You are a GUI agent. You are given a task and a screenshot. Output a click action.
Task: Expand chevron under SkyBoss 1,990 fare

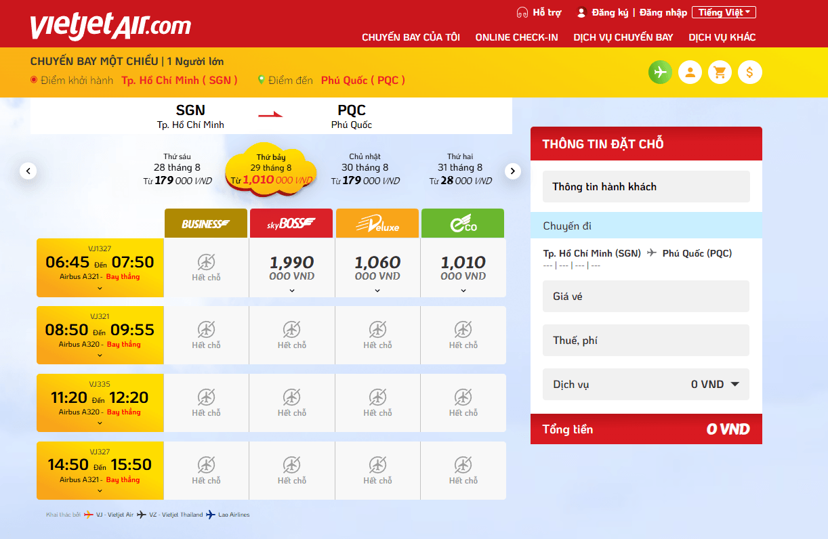(x=292, y=290)
